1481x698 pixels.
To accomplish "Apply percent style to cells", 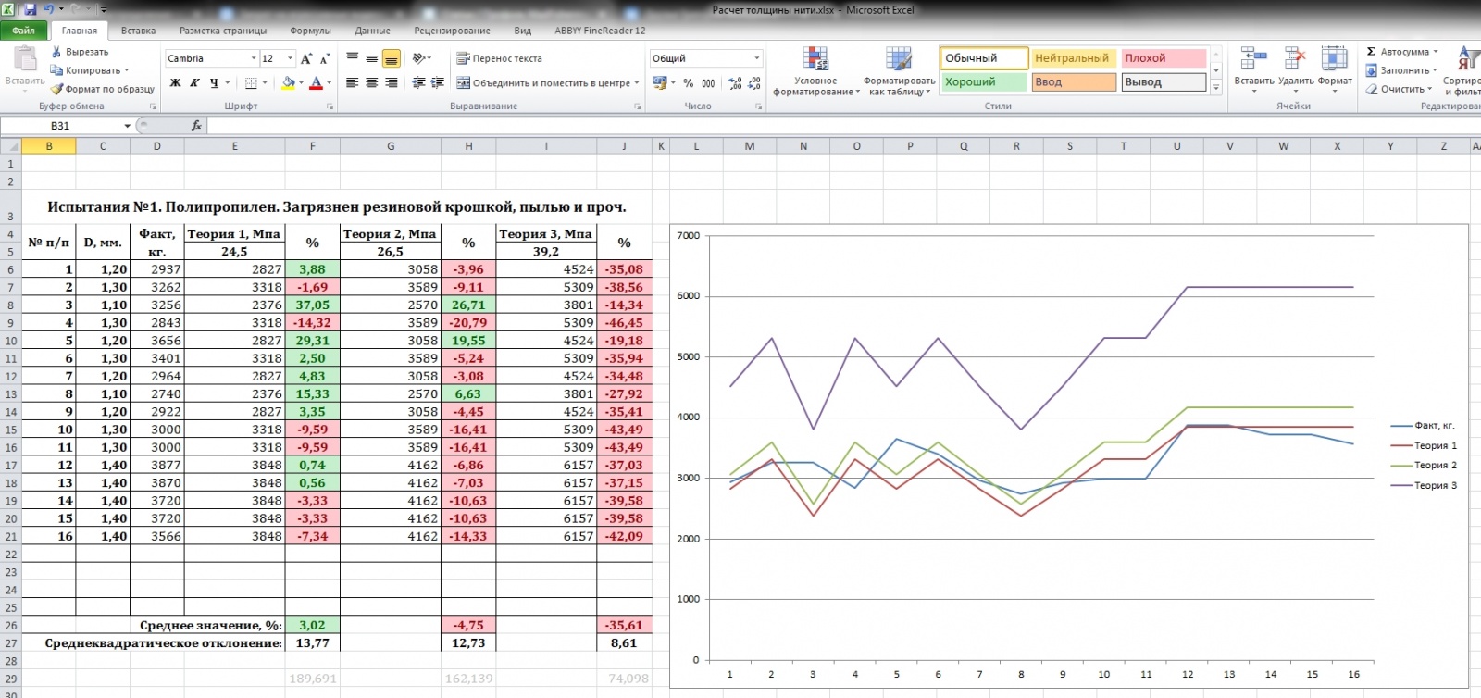I will [x=688, y=82].
